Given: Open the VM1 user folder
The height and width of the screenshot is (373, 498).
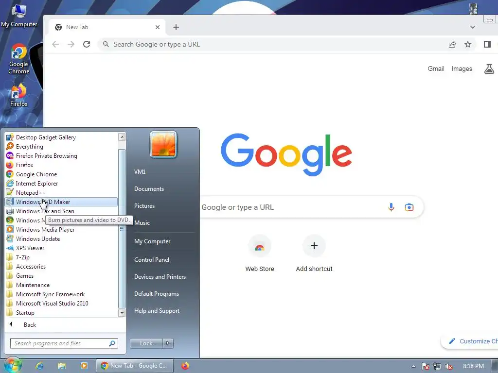Looking at the screenshot, I should pyautogui.click(x=140, y=171).
